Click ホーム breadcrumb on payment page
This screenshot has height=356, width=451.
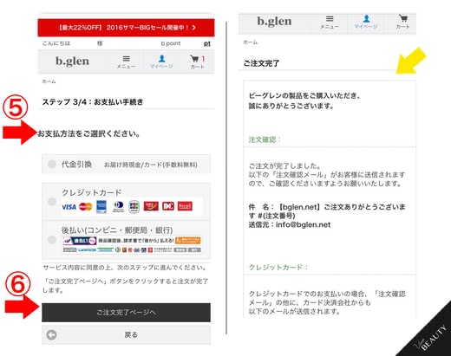pos(49,81)
